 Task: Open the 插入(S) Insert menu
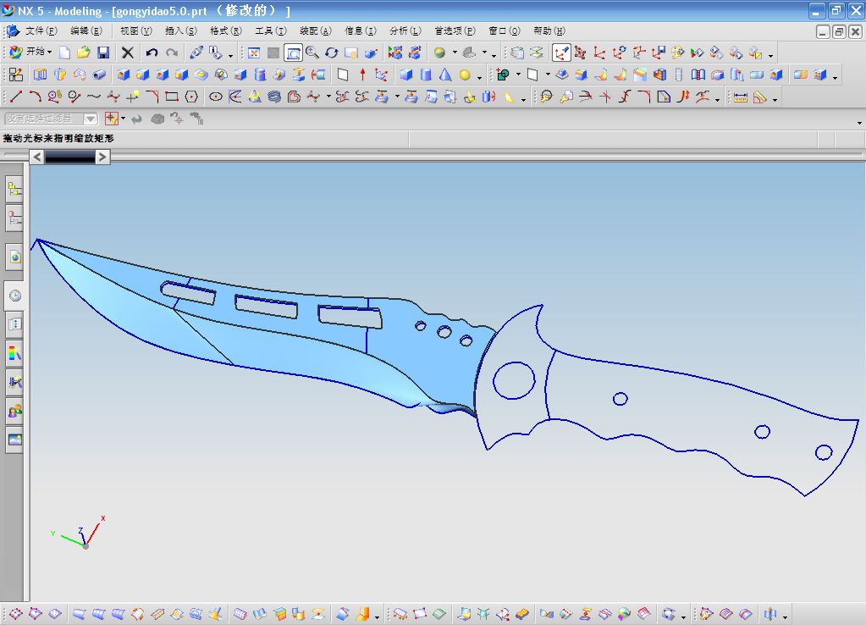pos(180,31)
